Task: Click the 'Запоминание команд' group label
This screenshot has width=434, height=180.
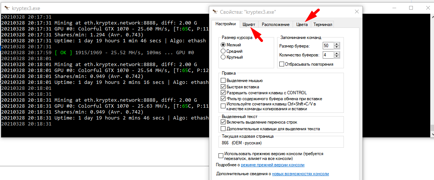Action: [300, 37]
